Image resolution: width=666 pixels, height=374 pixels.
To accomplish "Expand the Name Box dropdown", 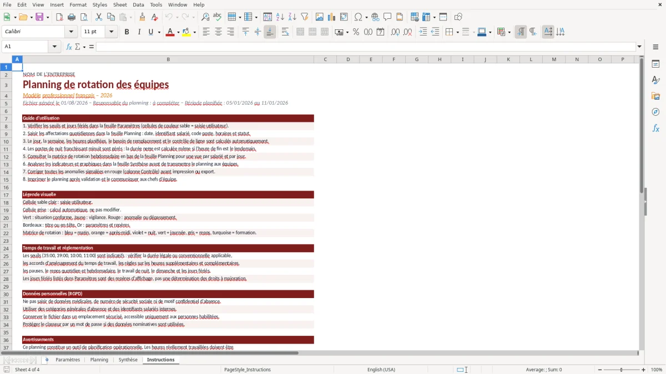I will click(55, 47).
